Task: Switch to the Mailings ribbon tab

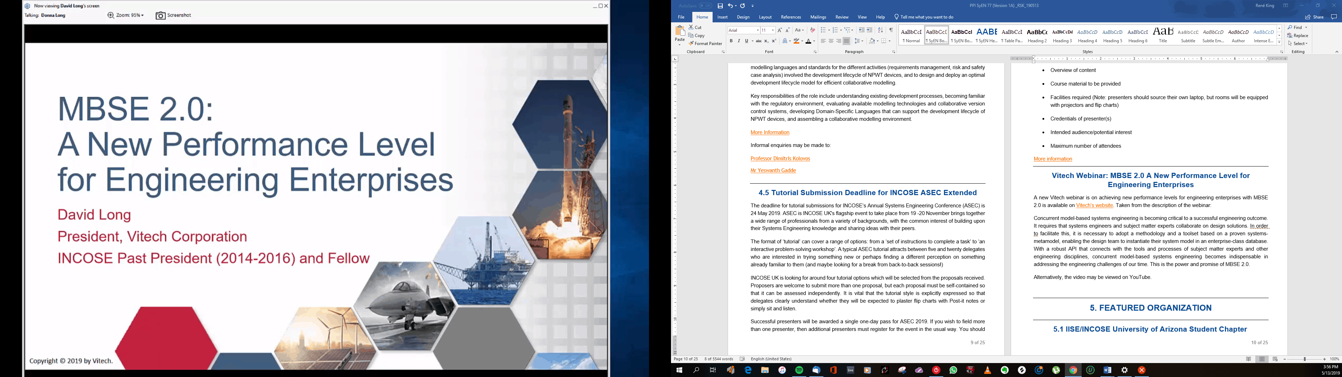Action: [x=818, y=17]
